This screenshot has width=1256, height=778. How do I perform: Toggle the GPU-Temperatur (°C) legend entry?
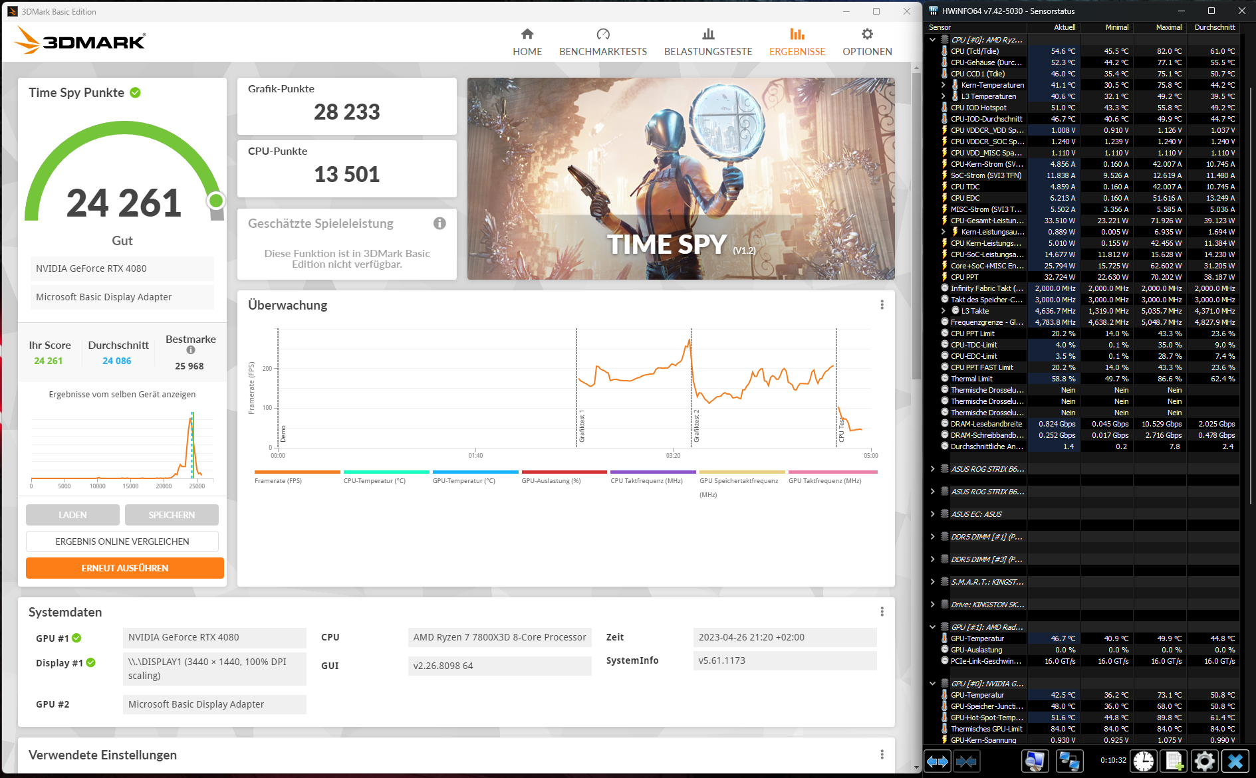[x=475, y=477]
